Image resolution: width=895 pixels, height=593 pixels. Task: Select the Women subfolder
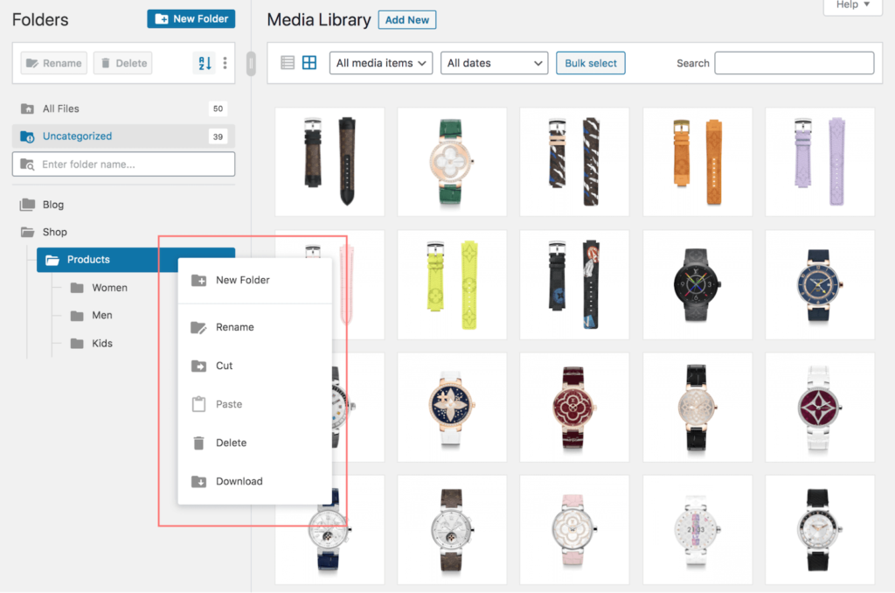pos(109,288)
